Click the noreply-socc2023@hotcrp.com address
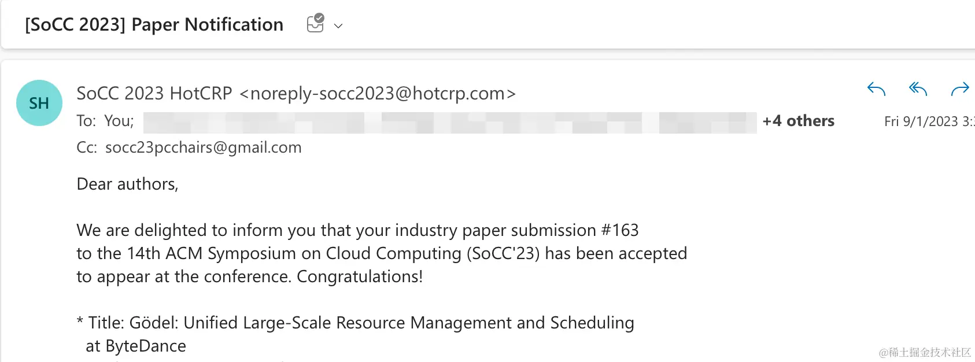 377,93
